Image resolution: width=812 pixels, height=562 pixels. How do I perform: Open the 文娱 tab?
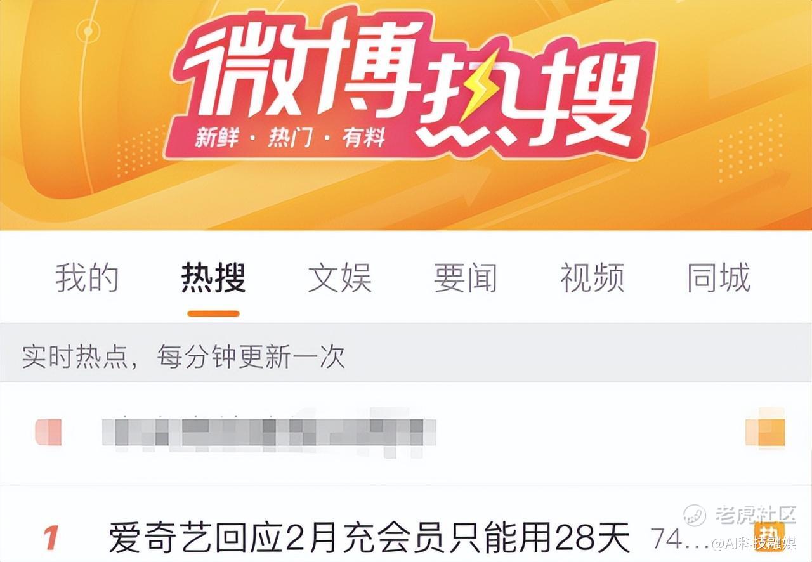339,278
